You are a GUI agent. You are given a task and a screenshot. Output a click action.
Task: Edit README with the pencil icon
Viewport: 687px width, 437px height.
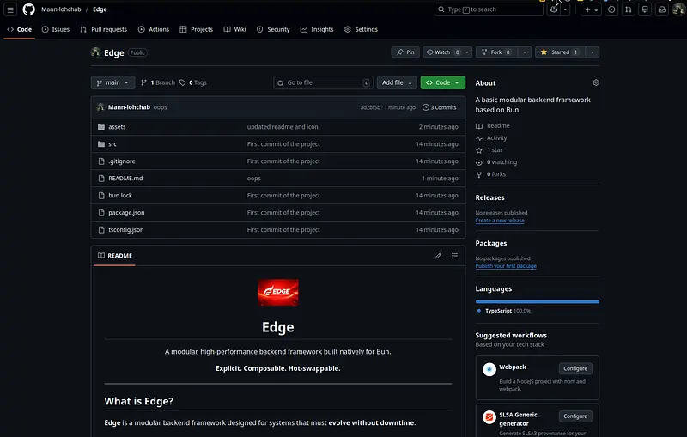point(438,256)
